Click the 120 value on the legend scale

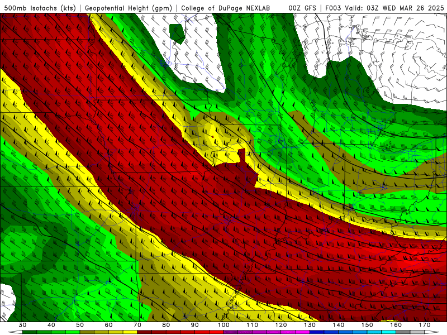(281, 325)
